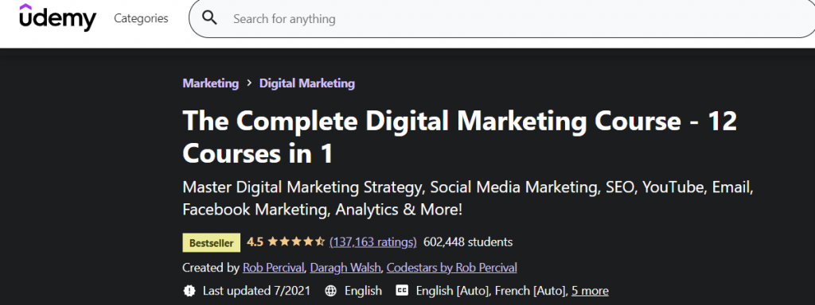Screen dimensions: 815x305
Task: Click the globe language icon
Action: [x=330, y=291]
